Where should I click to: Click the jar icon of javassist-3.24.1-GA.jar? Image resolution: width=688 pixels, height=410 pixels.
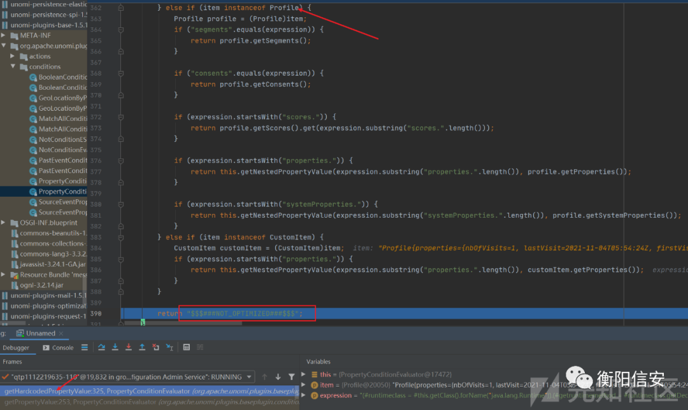(x=15, y=264)
